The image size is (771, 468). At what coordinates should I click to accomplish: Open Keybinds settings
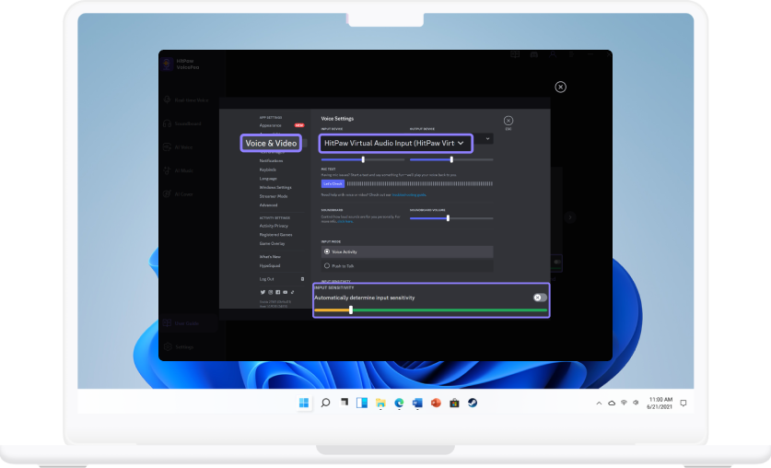pos(268,170)
